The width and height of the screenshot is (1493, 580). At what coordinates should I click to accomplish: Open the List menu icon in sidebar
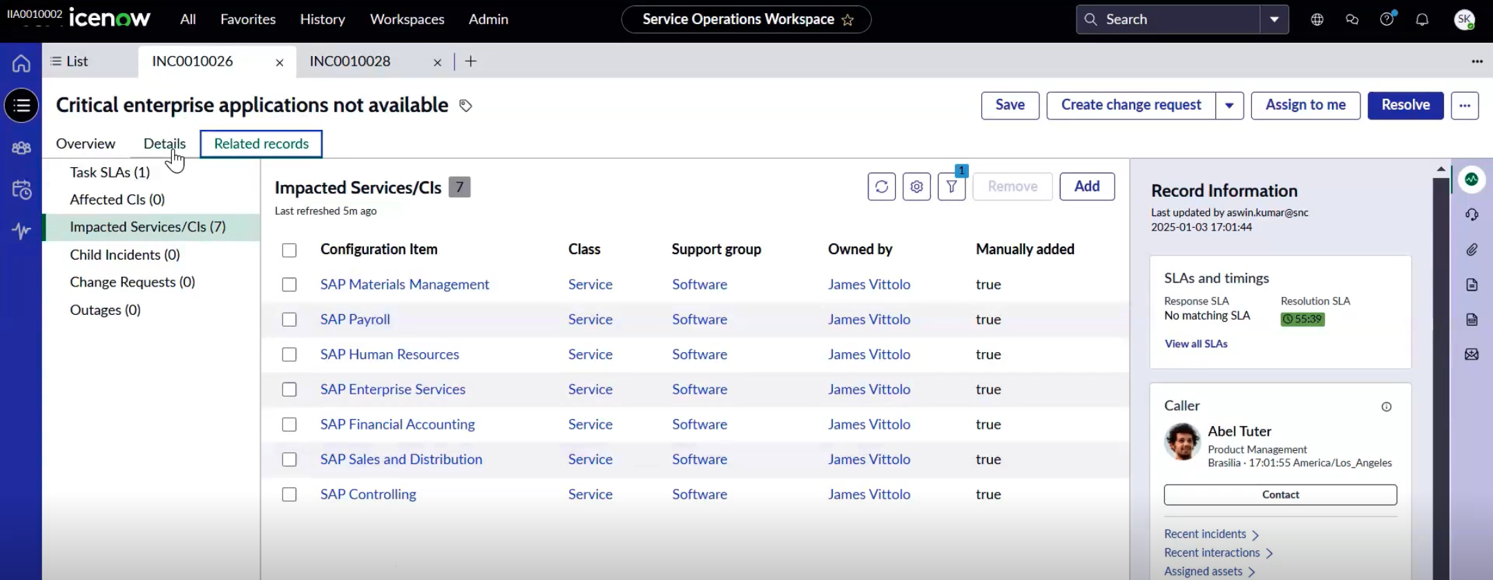pyautogui.click(x=21, y=106)
